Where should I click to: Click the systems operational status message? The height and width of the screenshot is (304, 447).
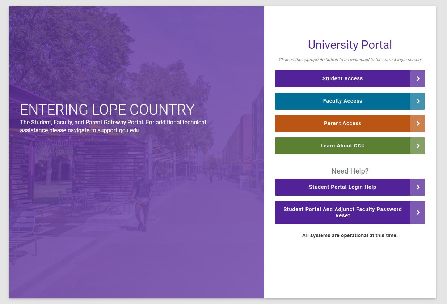coord(350,235)
